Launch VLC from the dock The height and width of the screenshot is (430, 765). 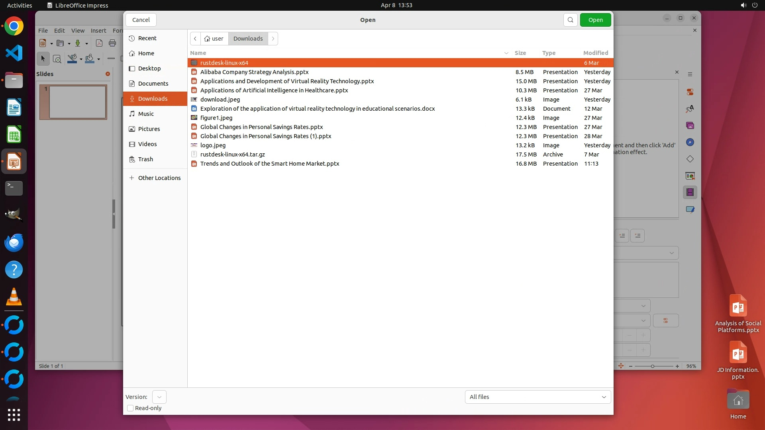pos(14,297)
